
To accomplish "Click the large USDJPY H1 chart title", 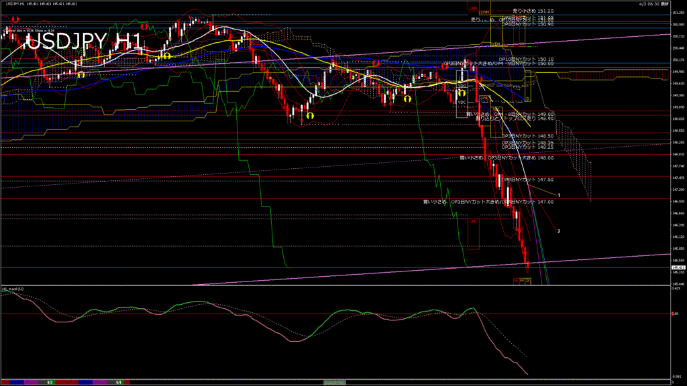I will coord(85,42).
